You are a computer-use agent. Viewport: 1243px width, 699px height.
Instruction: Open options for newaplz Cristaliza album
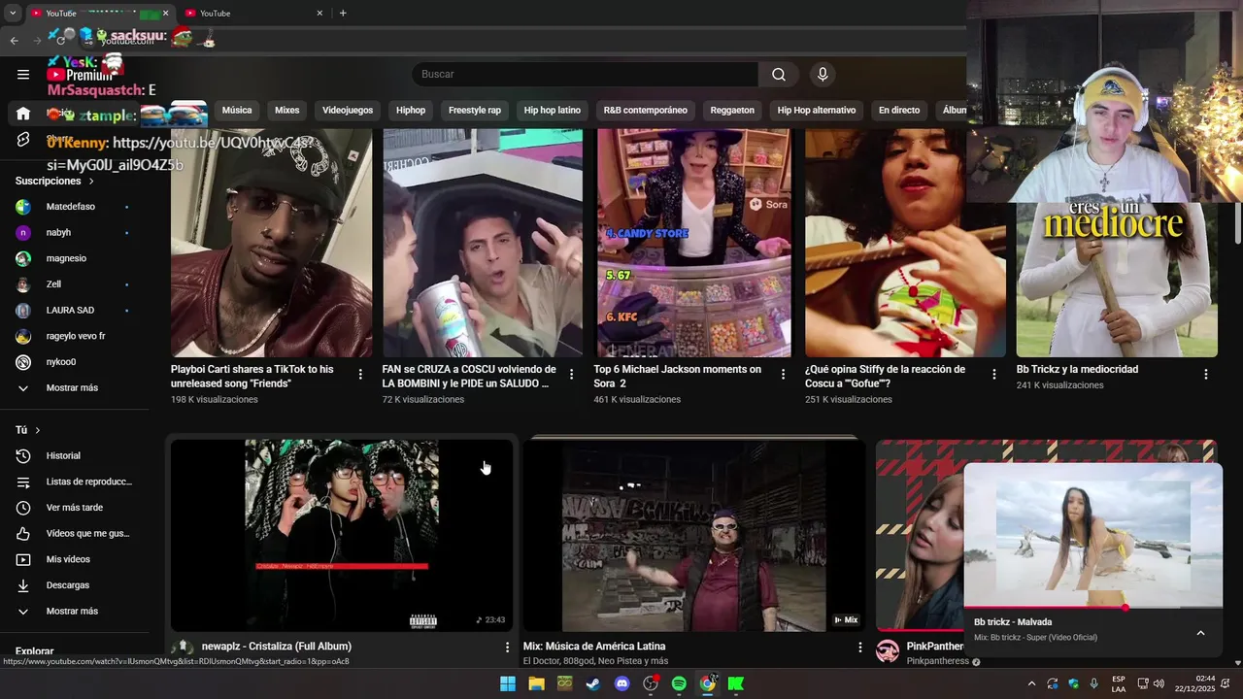506,647
